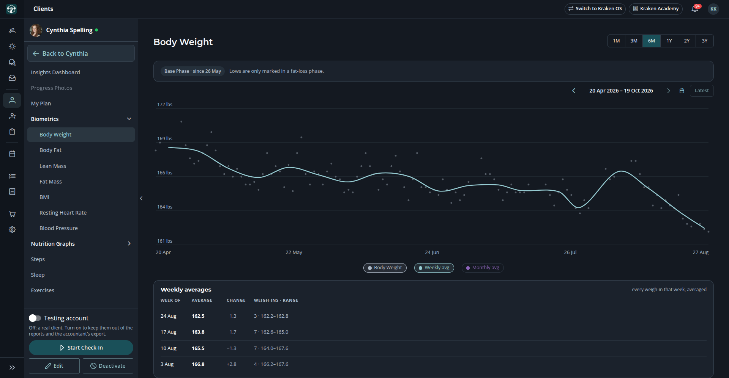Screen dimensions: 729x378
Task: Click the Start Check-In button
Action: [x=81, y=348]
